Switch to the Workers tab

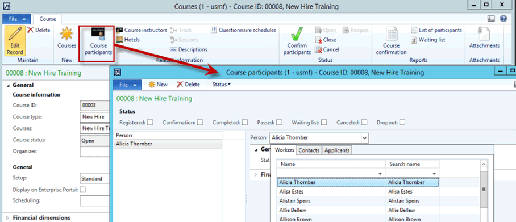pyautogui.click(x=284, y=150)
